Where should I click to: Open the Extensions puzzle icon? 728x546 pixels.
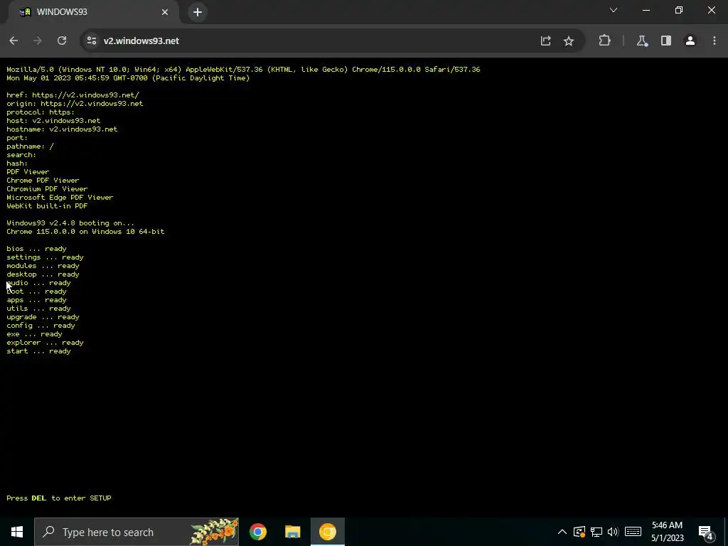pyautogui.click(x=604, y=41)
